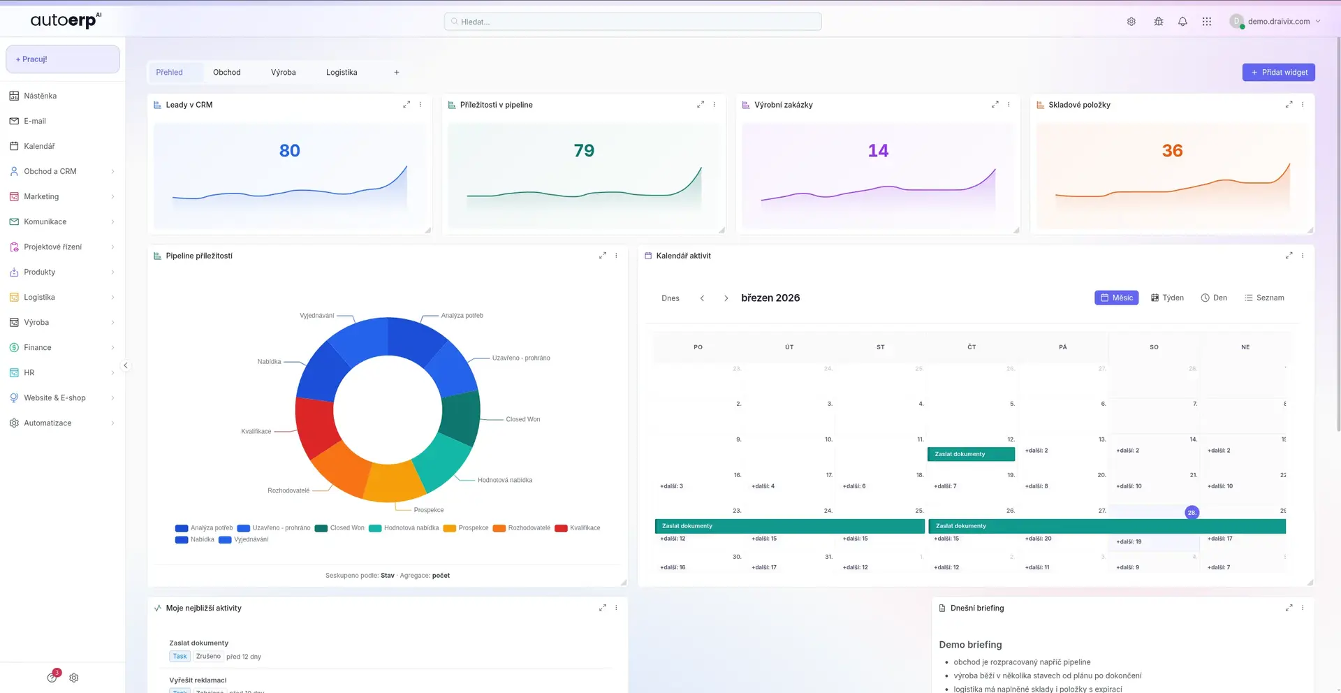Open the E-mail section in sidebar
The image size is (1341, 693).
click(x=35, y=120)
